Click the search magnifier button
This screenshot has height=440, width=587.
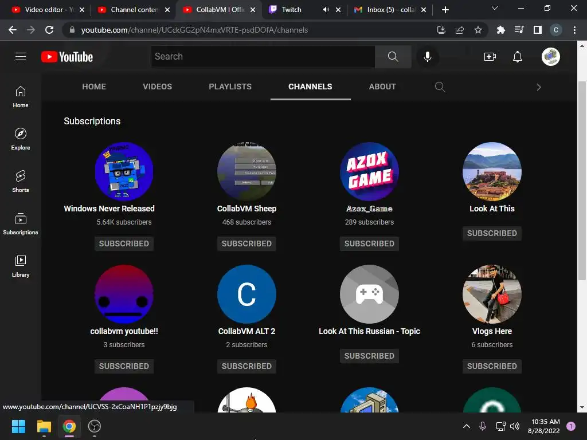[x=393, y=57]
